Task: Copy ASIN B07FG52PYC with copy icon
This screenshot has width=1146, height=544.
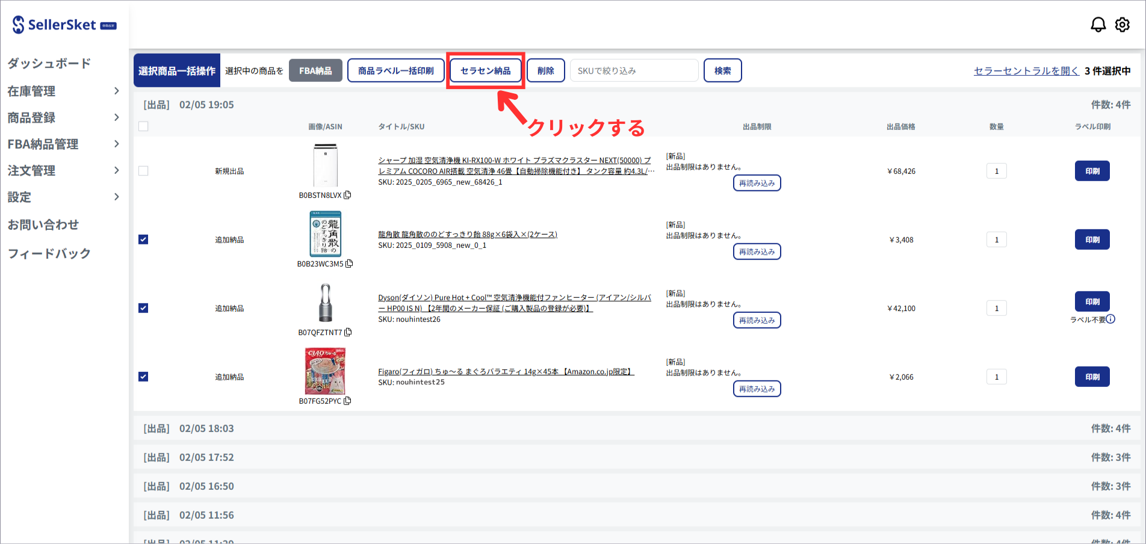Action: pyautogui.click(x=347, y=401)
